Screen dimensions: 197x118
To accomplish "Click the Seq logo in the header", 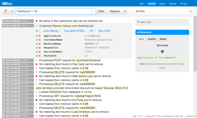I will click(x=7, y=4).
